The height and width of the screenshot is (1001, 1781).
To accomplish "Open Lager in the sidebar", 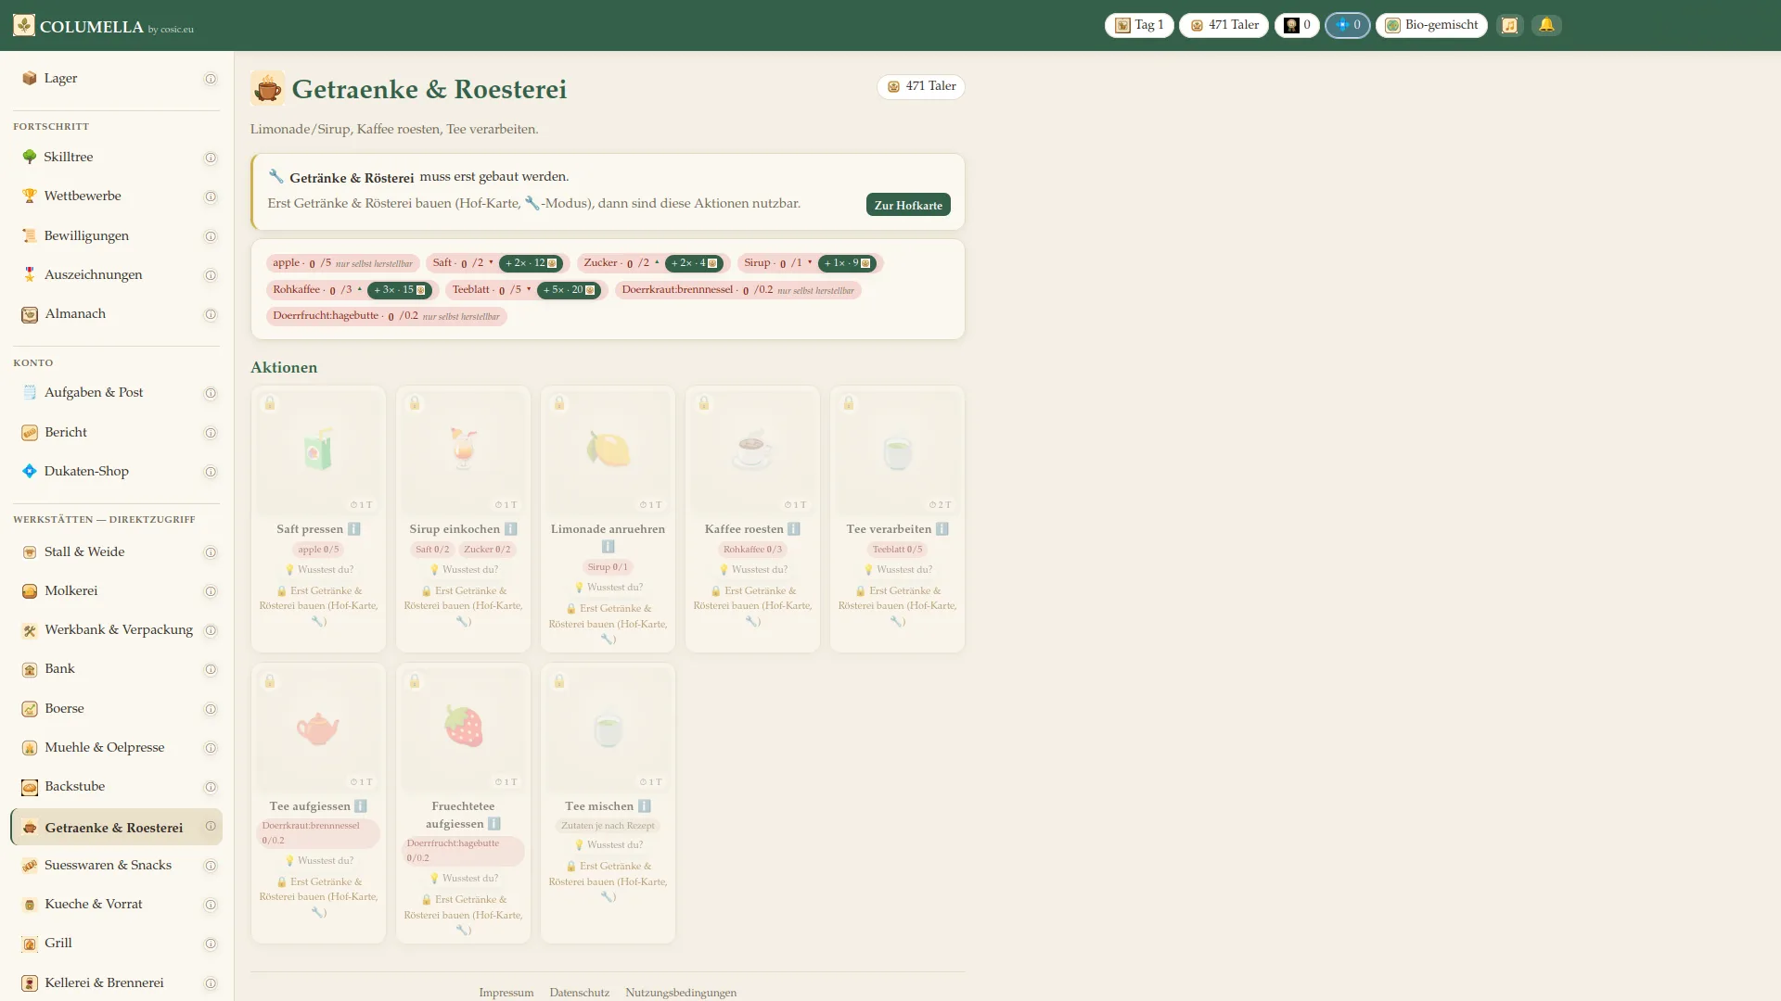I will [x=116, y=79].
